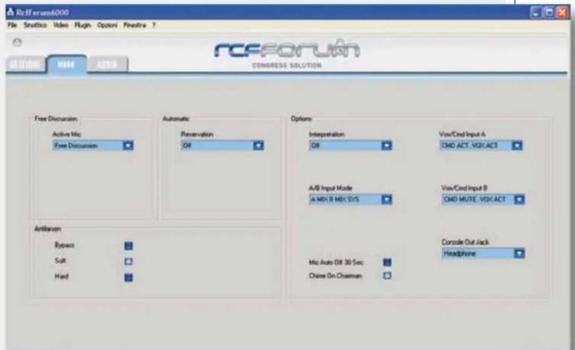Open the Plugin menu

[x=82, y=25]
